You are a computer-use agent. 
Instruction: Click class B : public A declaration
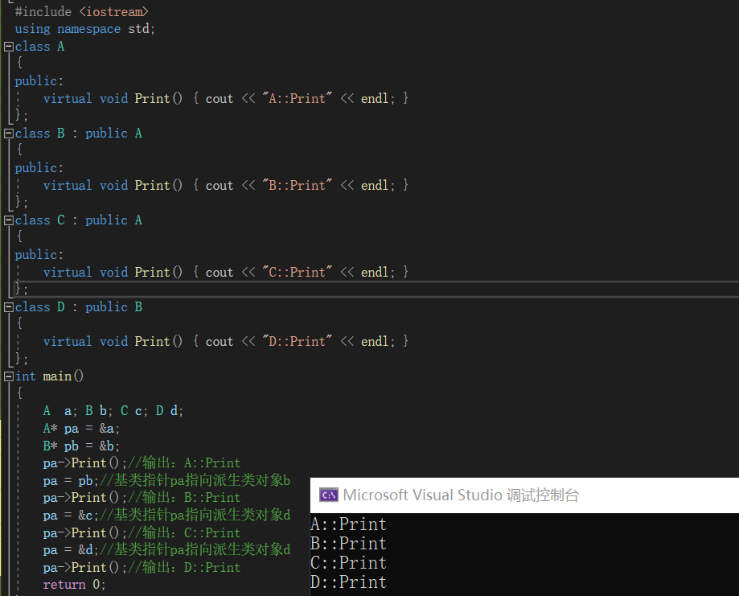point(78,134)
